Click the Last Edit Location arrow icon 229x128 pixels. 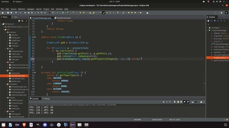click(x=129, y=13)
